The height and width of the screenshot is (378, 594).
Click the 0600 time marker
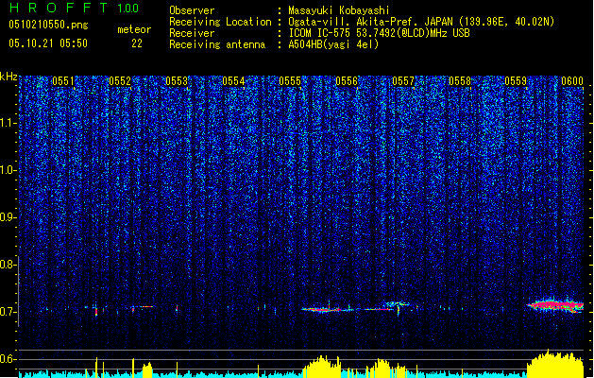pos(572,81)
